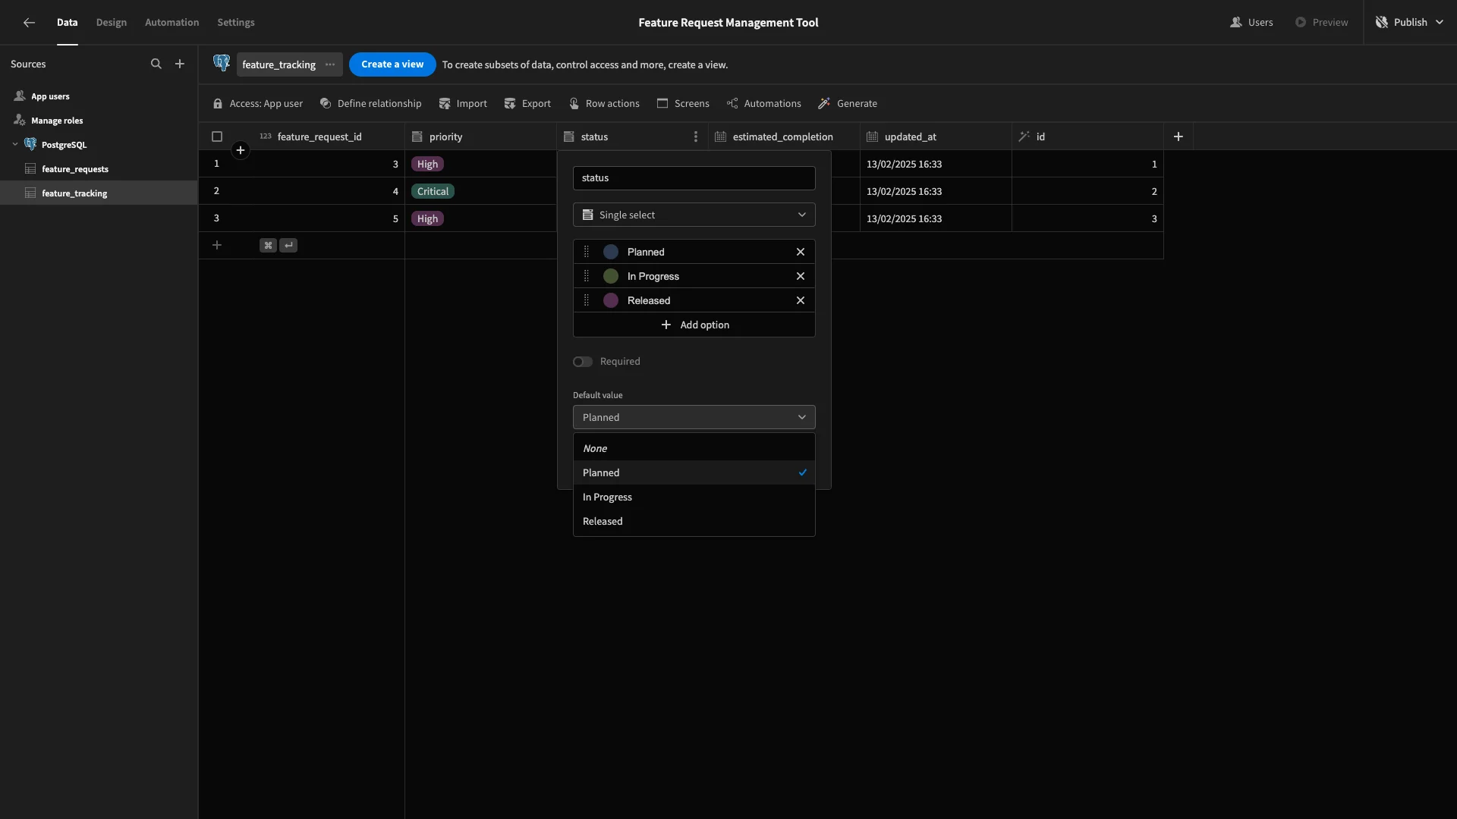
Task: Click Create a view button
Action: coord(392,64)
